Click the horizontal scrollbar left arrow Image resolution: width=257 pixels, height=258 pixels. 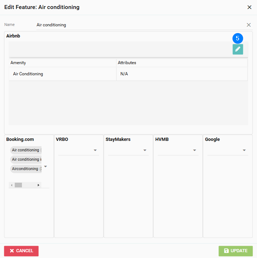12,185
